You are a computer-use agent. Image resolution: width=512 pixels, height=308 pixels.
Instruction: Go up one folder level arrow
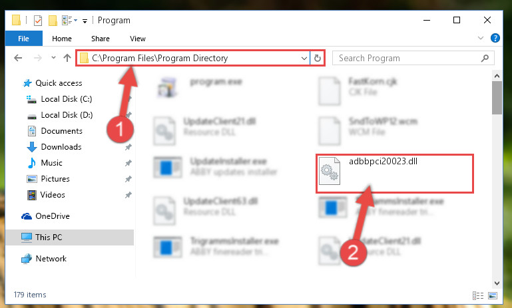coord(67,58)
